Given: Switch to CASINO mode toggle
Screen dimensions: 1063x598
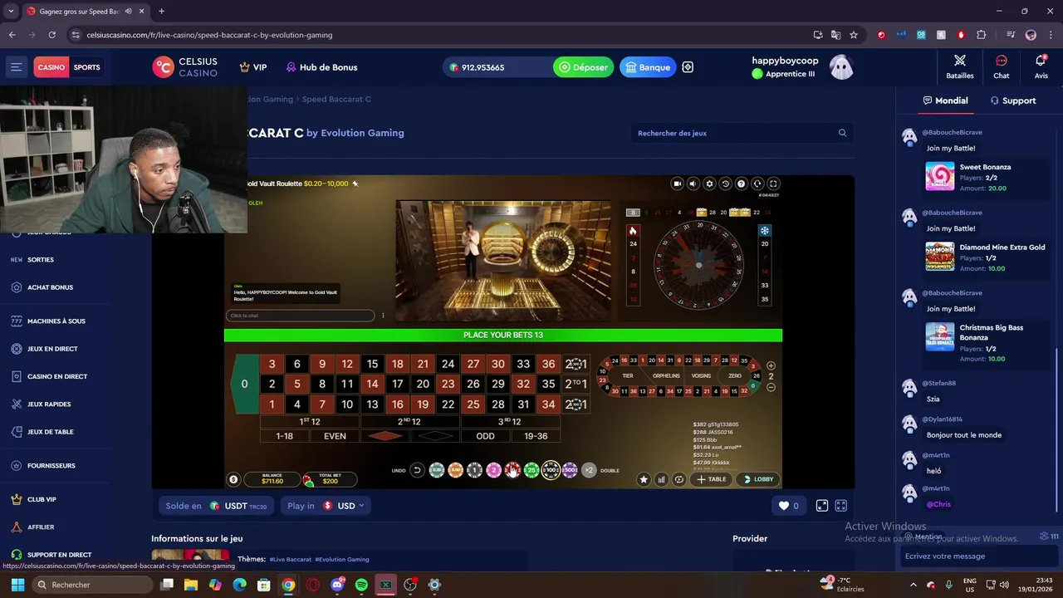Looking at the screenshot, I should click(x=51, y=67).
